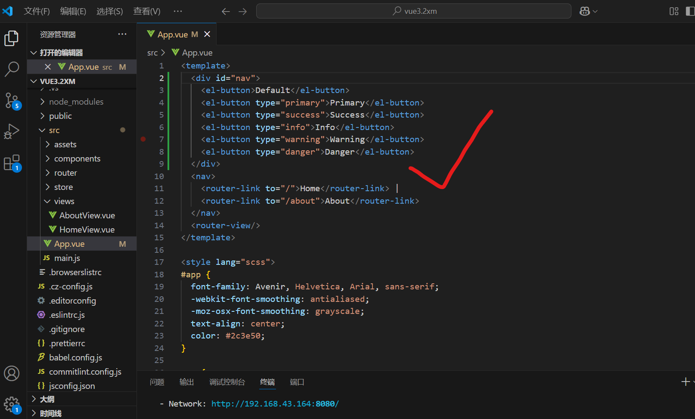Open the Explorer view in the activity bar
Screen dimensions: 695x419
click(x=11, y=38)
